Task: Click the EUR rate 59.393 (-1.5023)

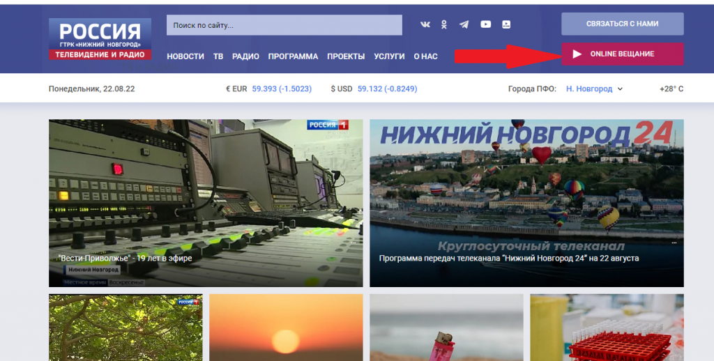Action: point(282,89)
